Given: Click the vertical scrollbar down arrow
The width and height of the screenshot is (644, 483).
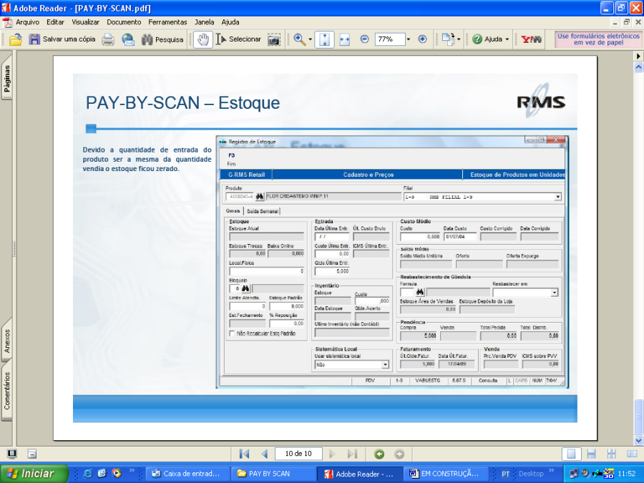Looking at the screenshot, I should pyautogui.click(x=638, y=440).
